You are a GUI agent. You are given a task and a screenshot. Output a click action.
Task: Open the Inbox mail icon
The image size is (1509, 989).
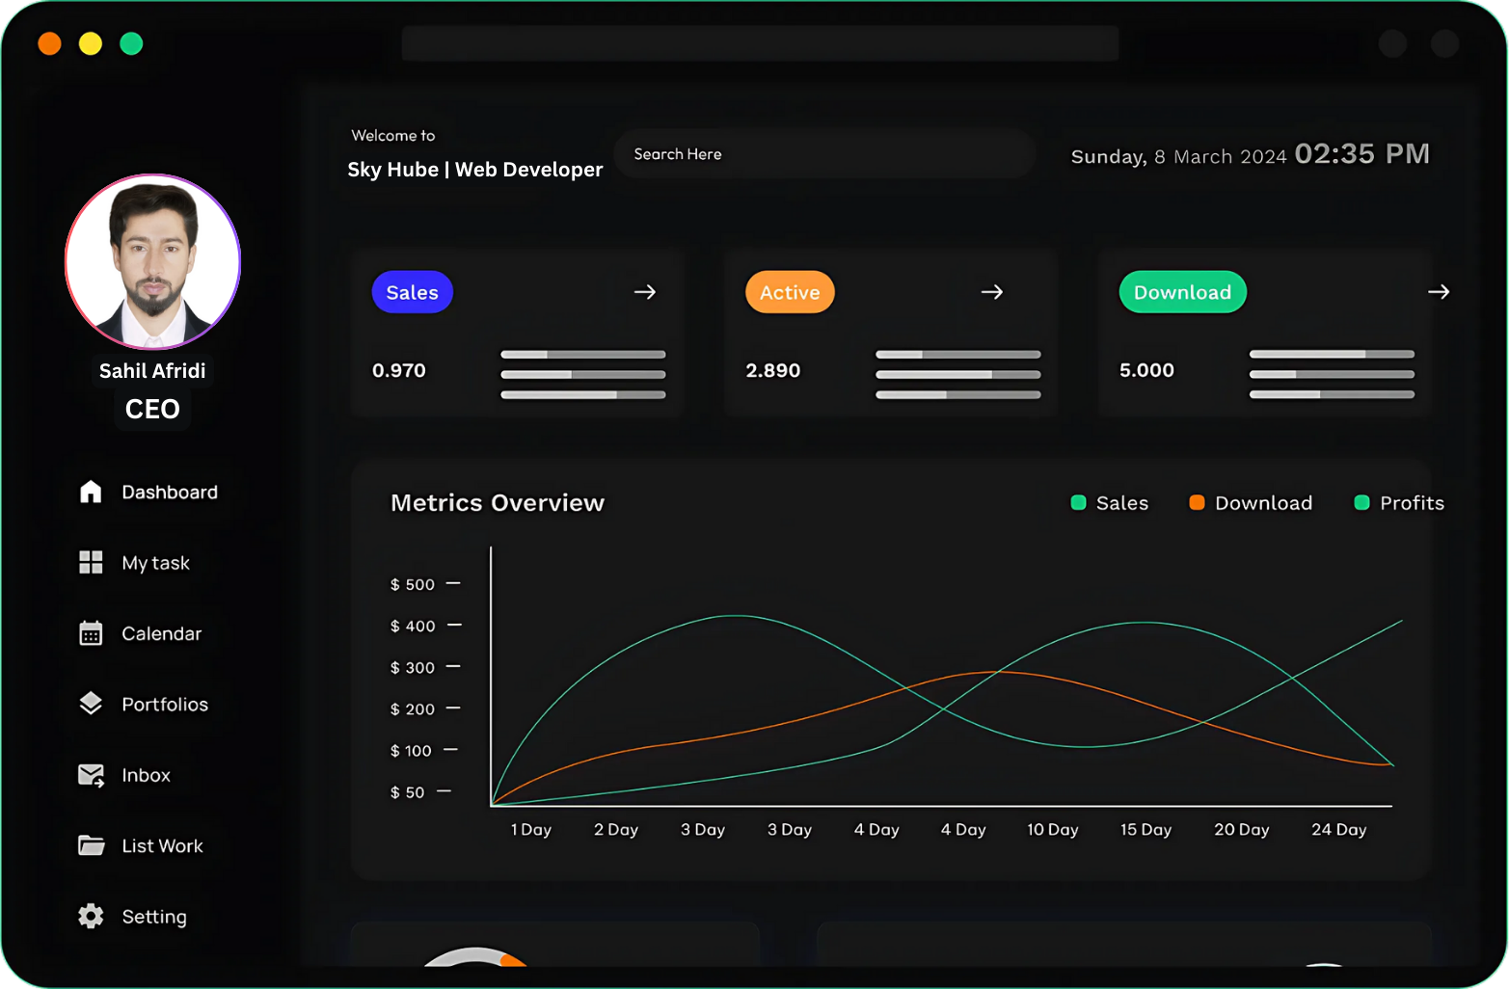click(x=91, y=775)
